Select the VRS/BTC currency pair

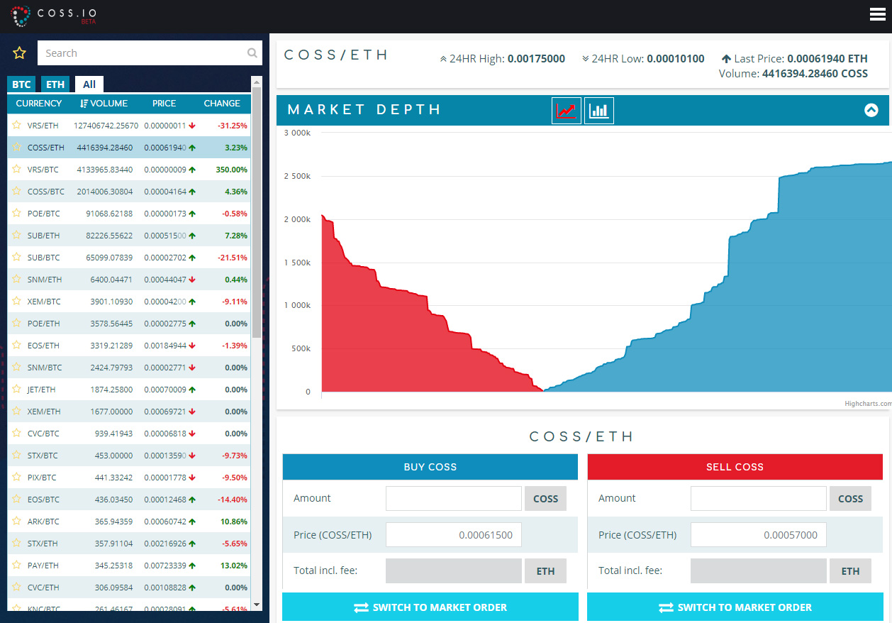click(129, 170)
